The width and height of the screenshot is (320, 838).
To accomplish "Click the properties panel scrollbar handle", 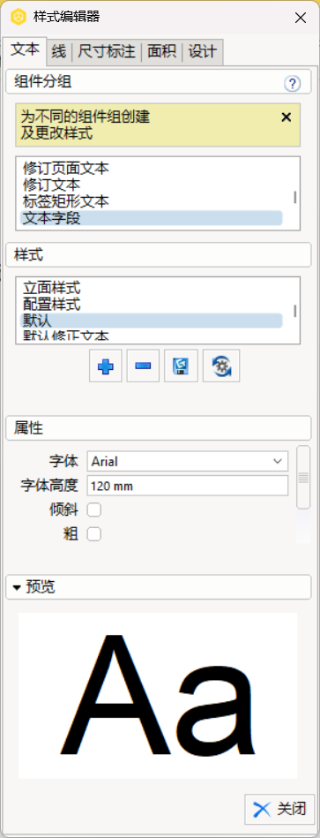I will [303, 477].
